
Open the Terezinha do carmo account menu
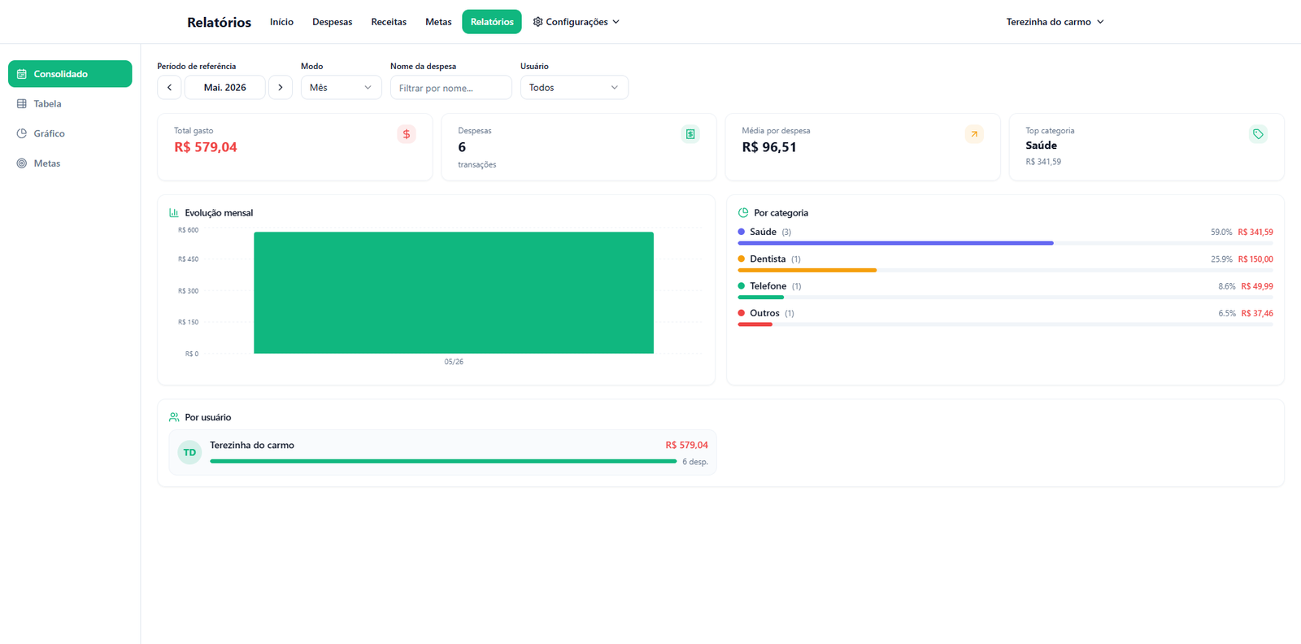[x=1055, y=22]
